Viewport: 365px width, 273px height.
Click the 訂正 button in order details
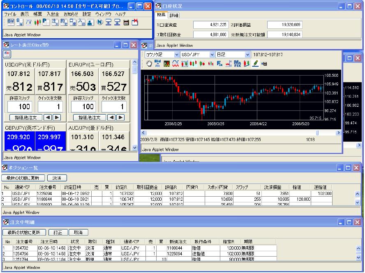58,232
